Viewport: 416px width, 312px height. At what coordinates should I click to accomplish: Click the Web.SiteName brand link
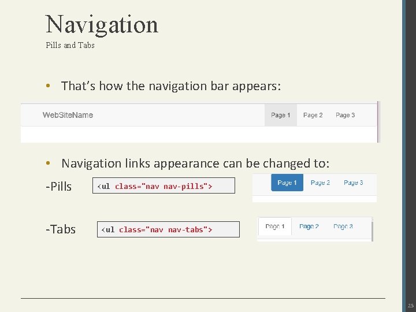[x=68, y=115]
